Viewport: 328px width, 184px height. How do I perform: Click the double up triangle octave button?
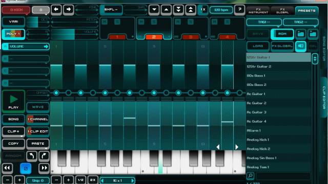click(191, 10)
